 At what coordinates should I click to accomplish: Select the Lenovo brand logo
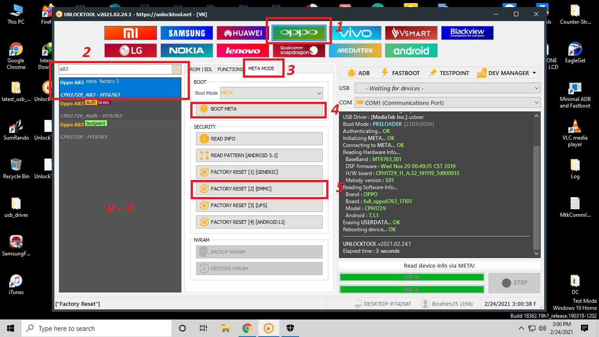(x=243, y=50)
